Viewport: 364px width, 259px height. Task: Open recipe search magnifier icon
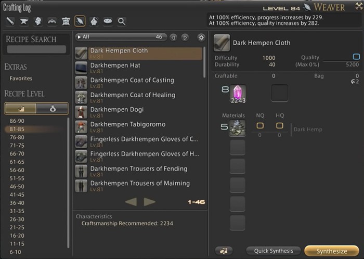coord(122,21)
